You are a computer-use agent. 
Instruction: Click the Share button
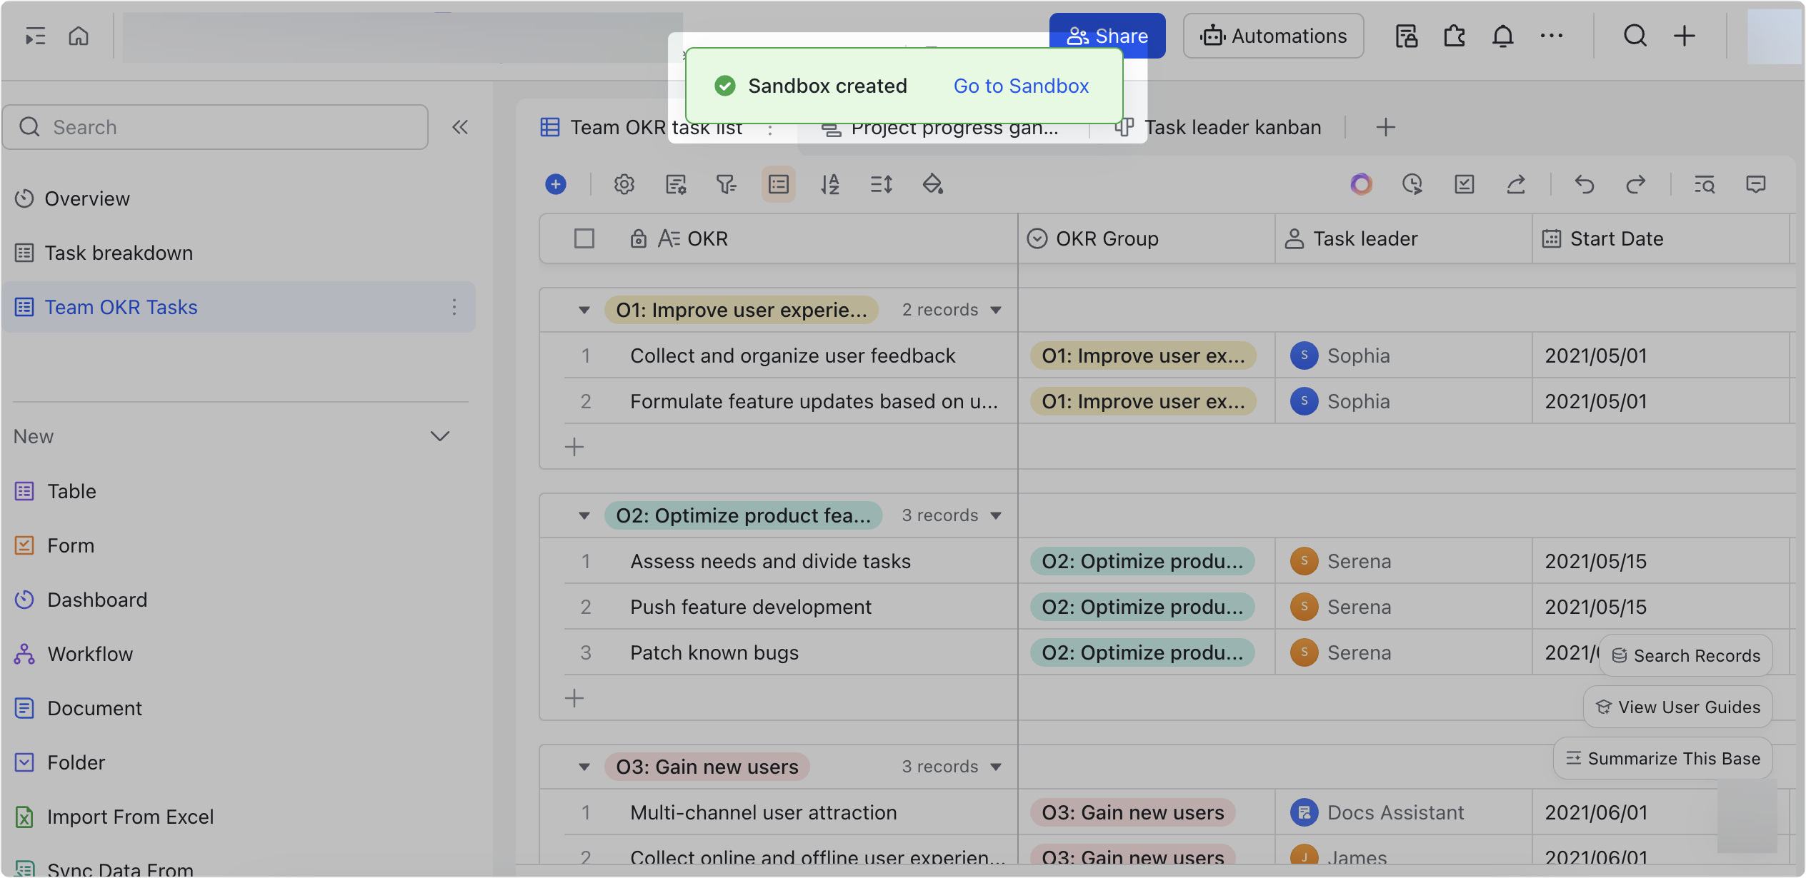coord(1107,36)
